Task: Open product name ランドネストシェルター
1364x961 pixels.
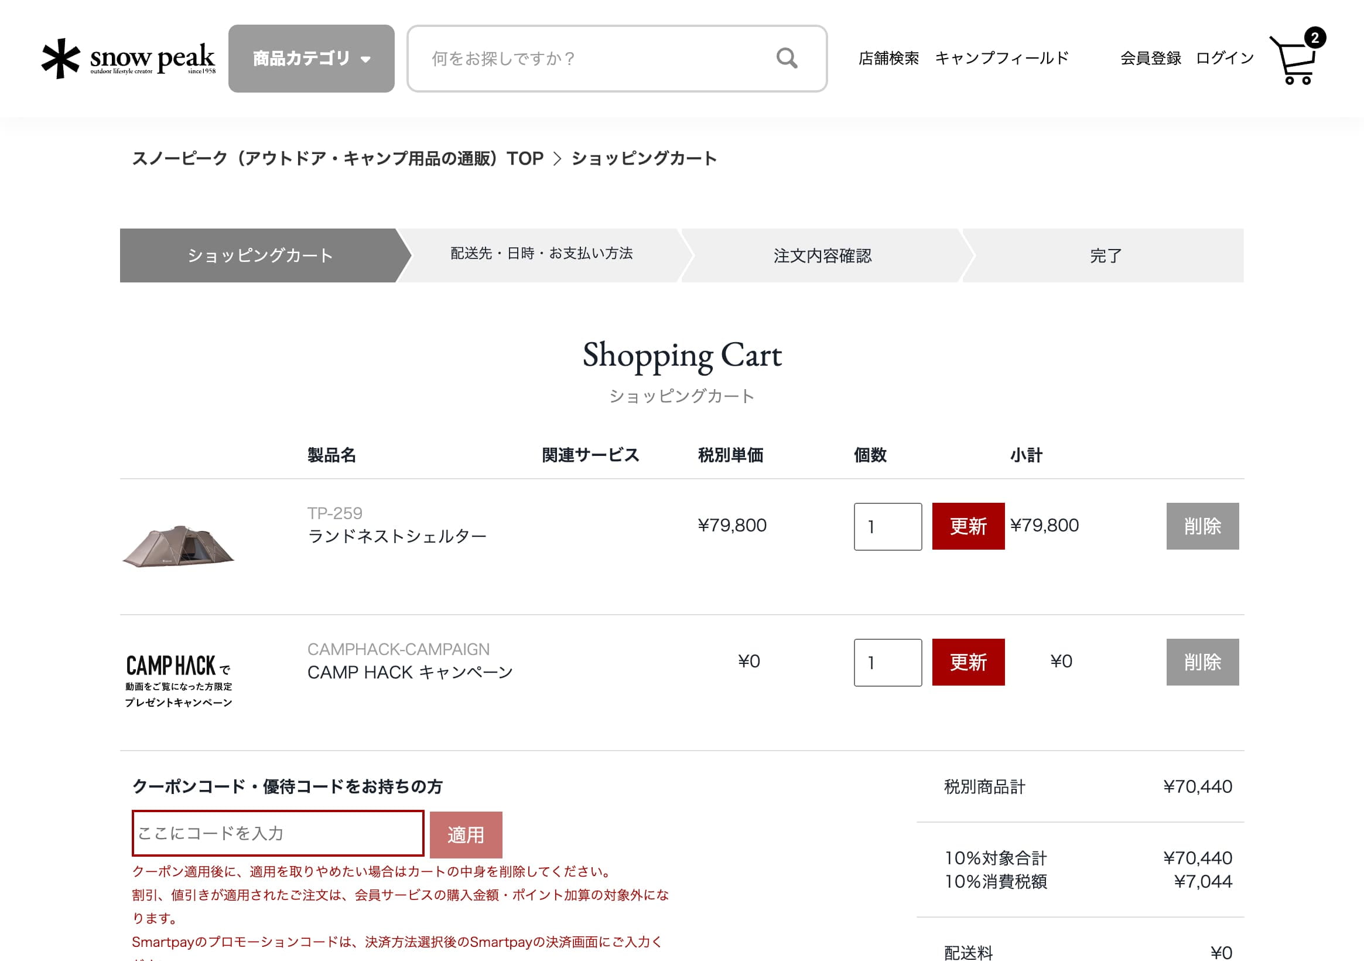Action: pos(397,537)
